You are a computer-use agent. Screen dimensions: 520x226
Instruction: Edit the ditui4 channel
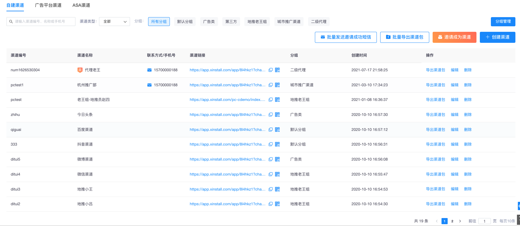tap(455, 174)
